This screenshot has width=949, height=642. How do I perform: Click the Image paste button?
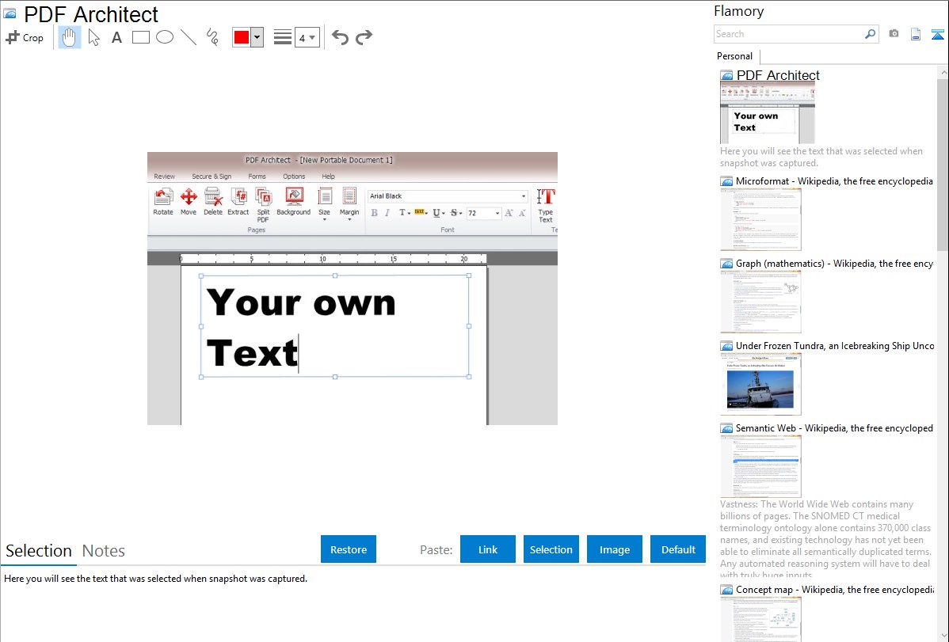[615, 549]
